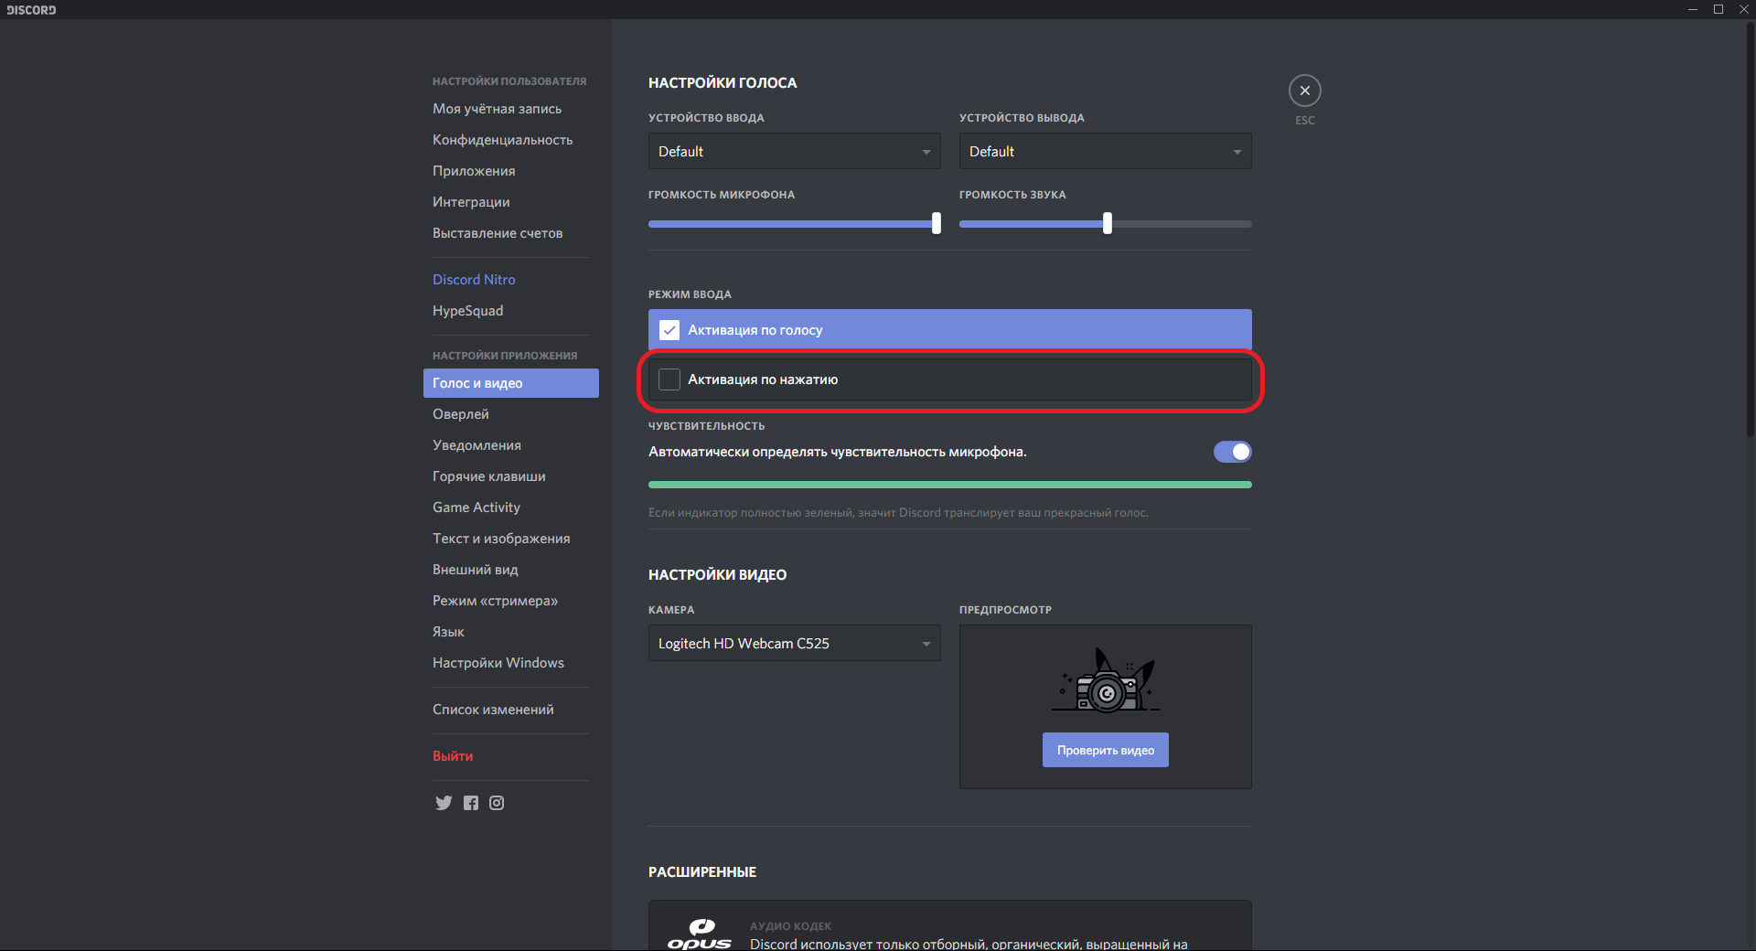Open Выставление счетов page
This screenshot has height=951, width=1756.
(510, 233)
